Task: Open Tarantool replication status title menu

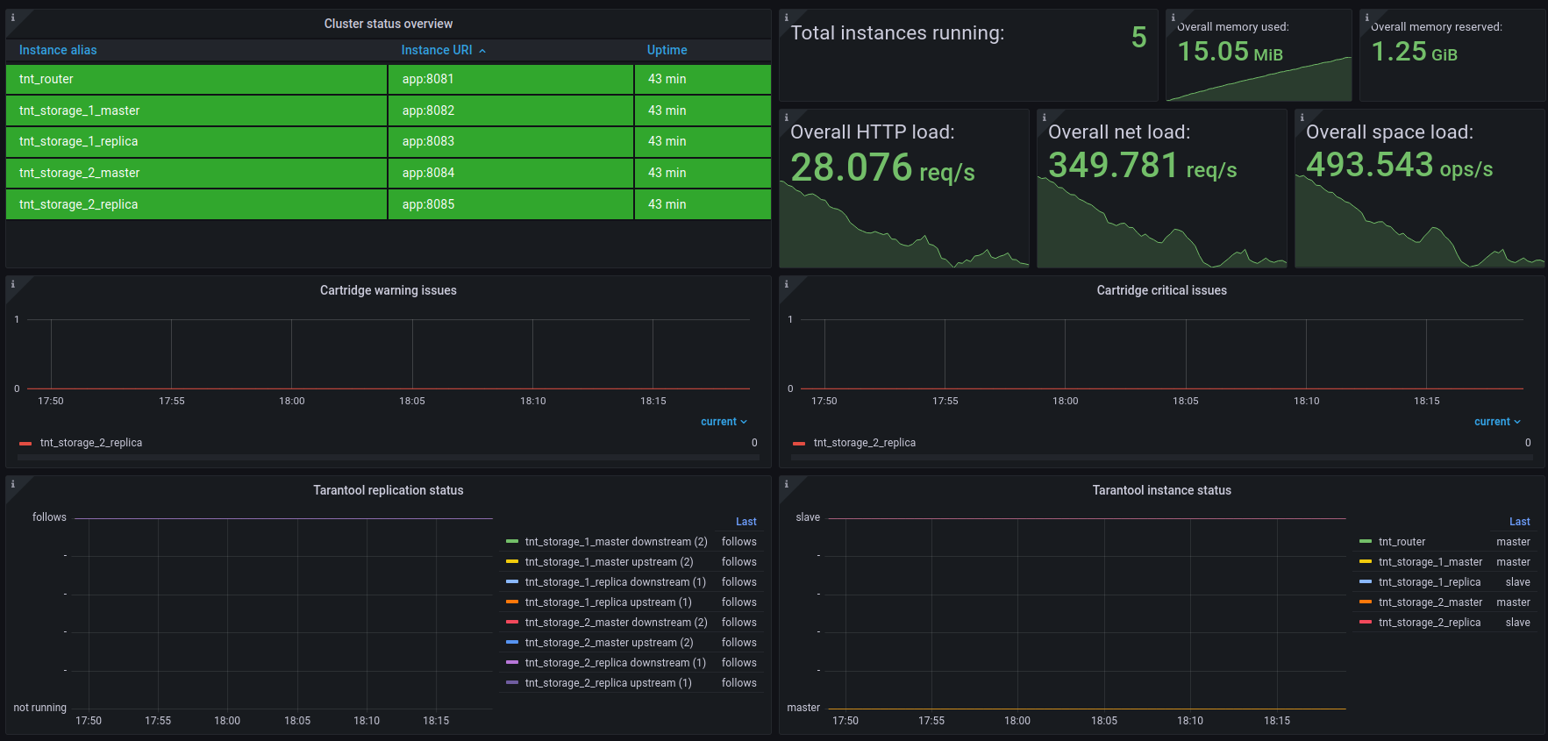Action: [x=389, y=490]
